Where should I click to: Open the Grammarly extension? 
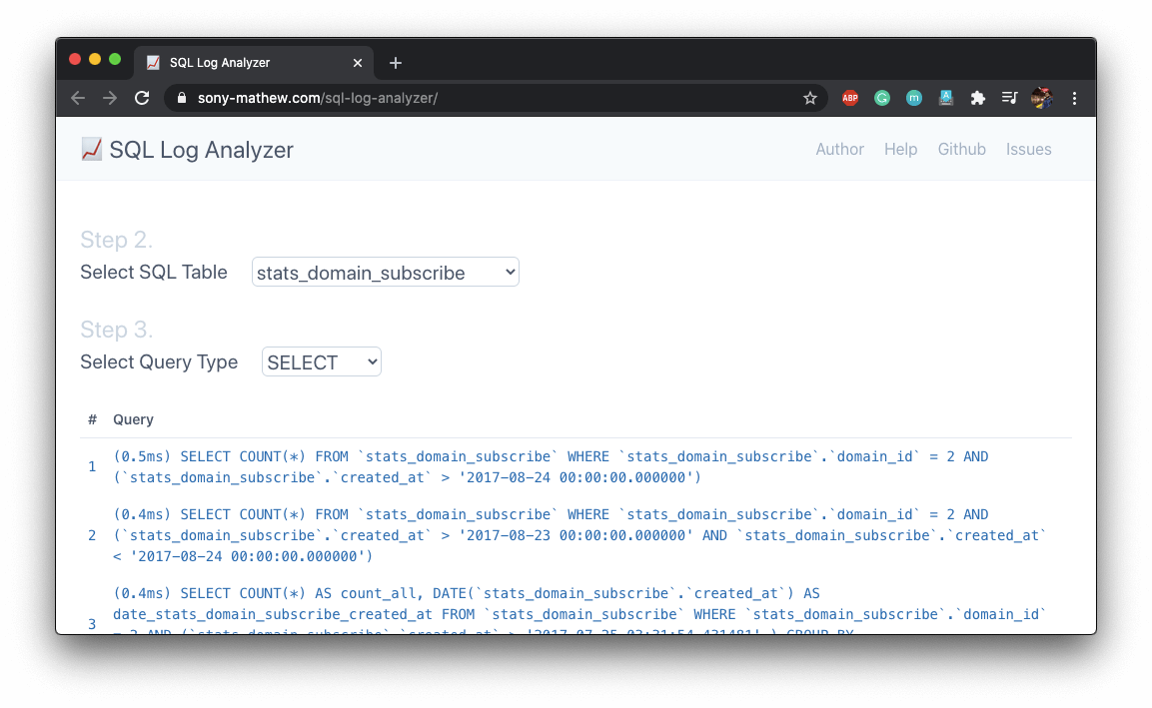click(881, 98)
